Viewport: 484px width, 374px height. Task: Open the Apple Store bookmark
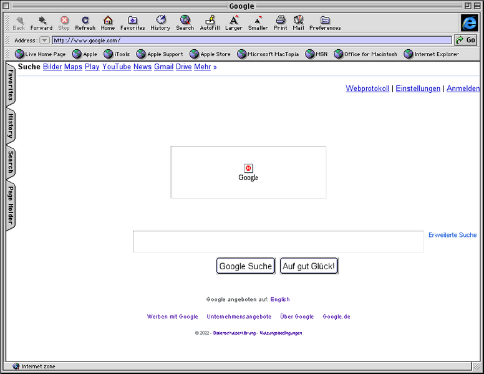(x=210, y=54)
